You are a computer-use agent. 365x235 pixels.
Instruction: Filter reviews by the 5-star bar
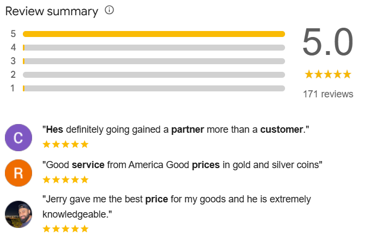(154, 34)
